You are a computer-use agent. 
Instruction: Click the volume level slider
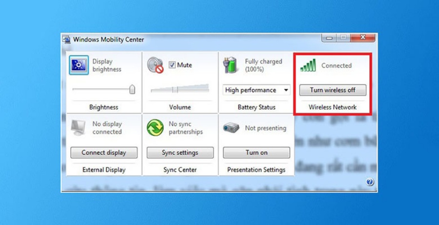180,89
